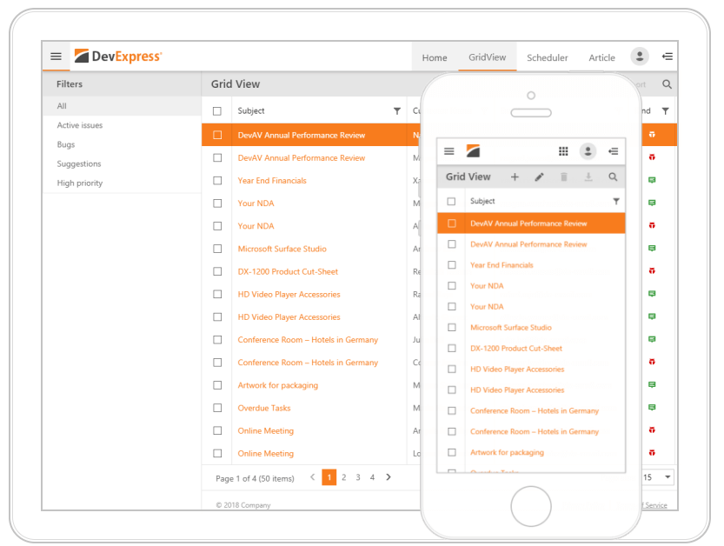Click the green icon in Overdue Tasks row
724x546 pixels.
pyautogui.click(x=652, y=408)
